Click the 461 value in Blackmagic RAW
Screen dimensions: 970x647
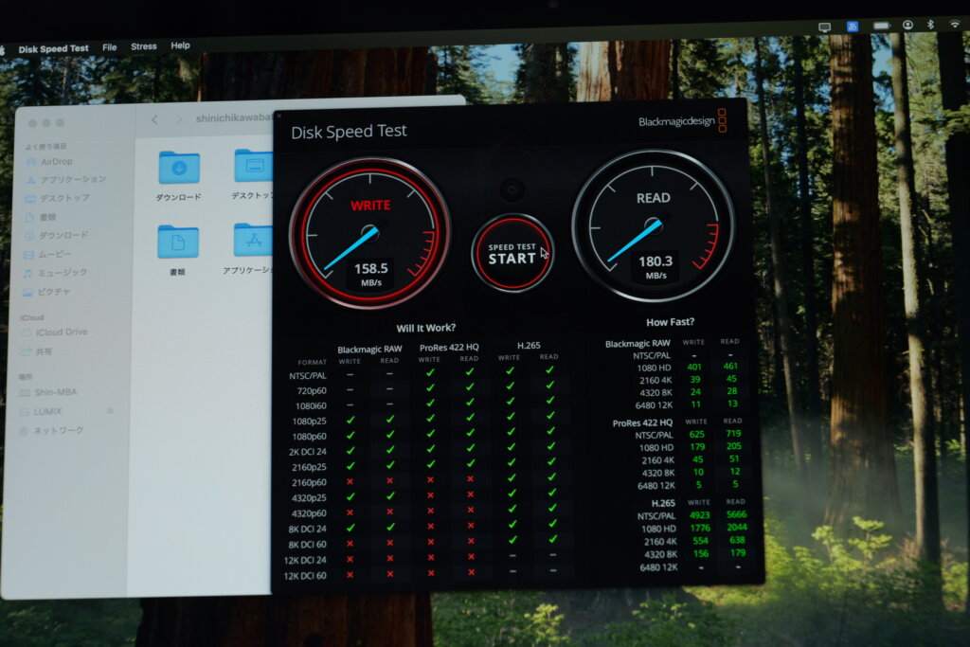[x=730, y=367]
